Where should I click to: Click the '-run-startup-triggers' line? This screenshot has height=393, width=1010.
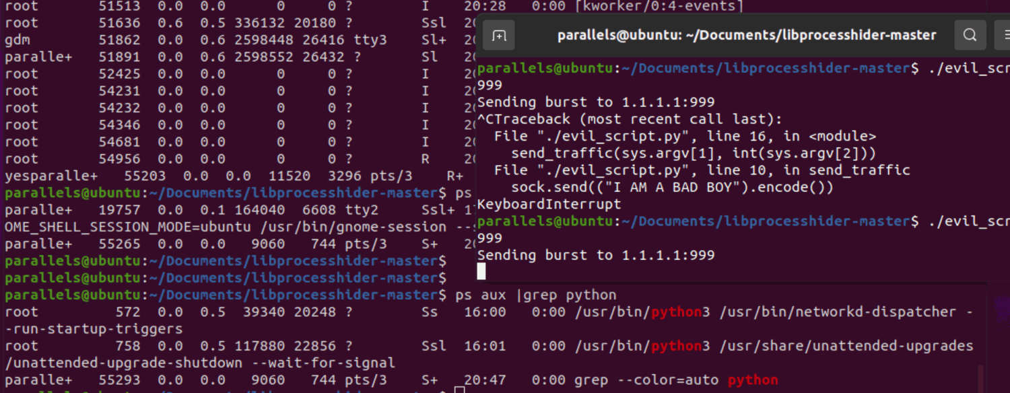94,329
